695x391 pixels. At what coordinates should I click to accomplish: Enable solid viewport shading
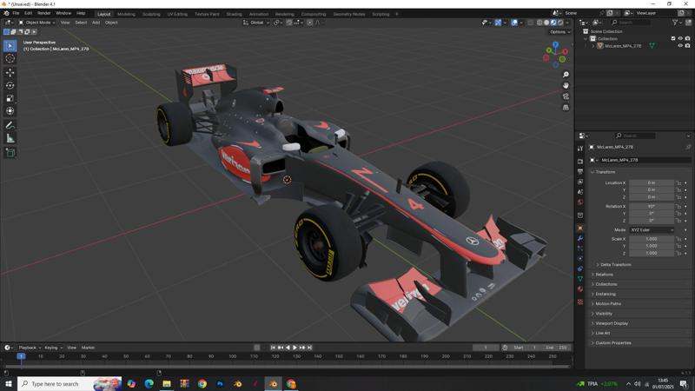546,23
